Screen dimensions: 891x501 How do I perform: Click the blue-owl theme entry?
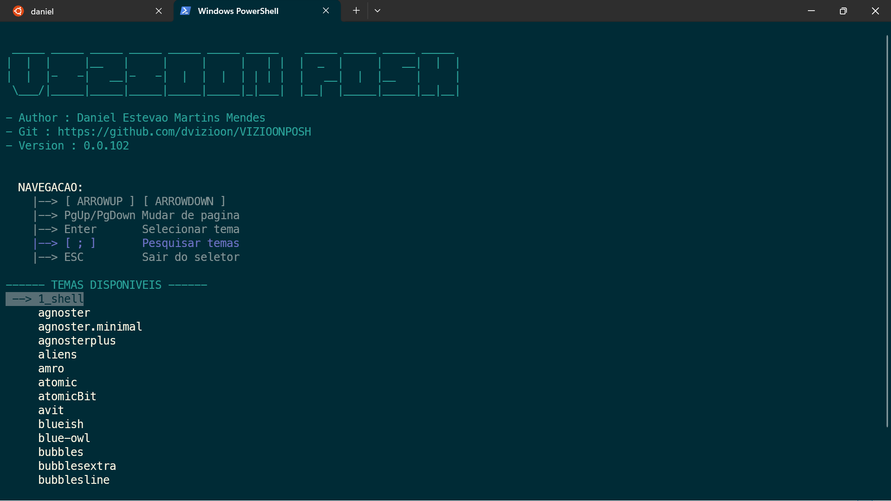(64, 438)
